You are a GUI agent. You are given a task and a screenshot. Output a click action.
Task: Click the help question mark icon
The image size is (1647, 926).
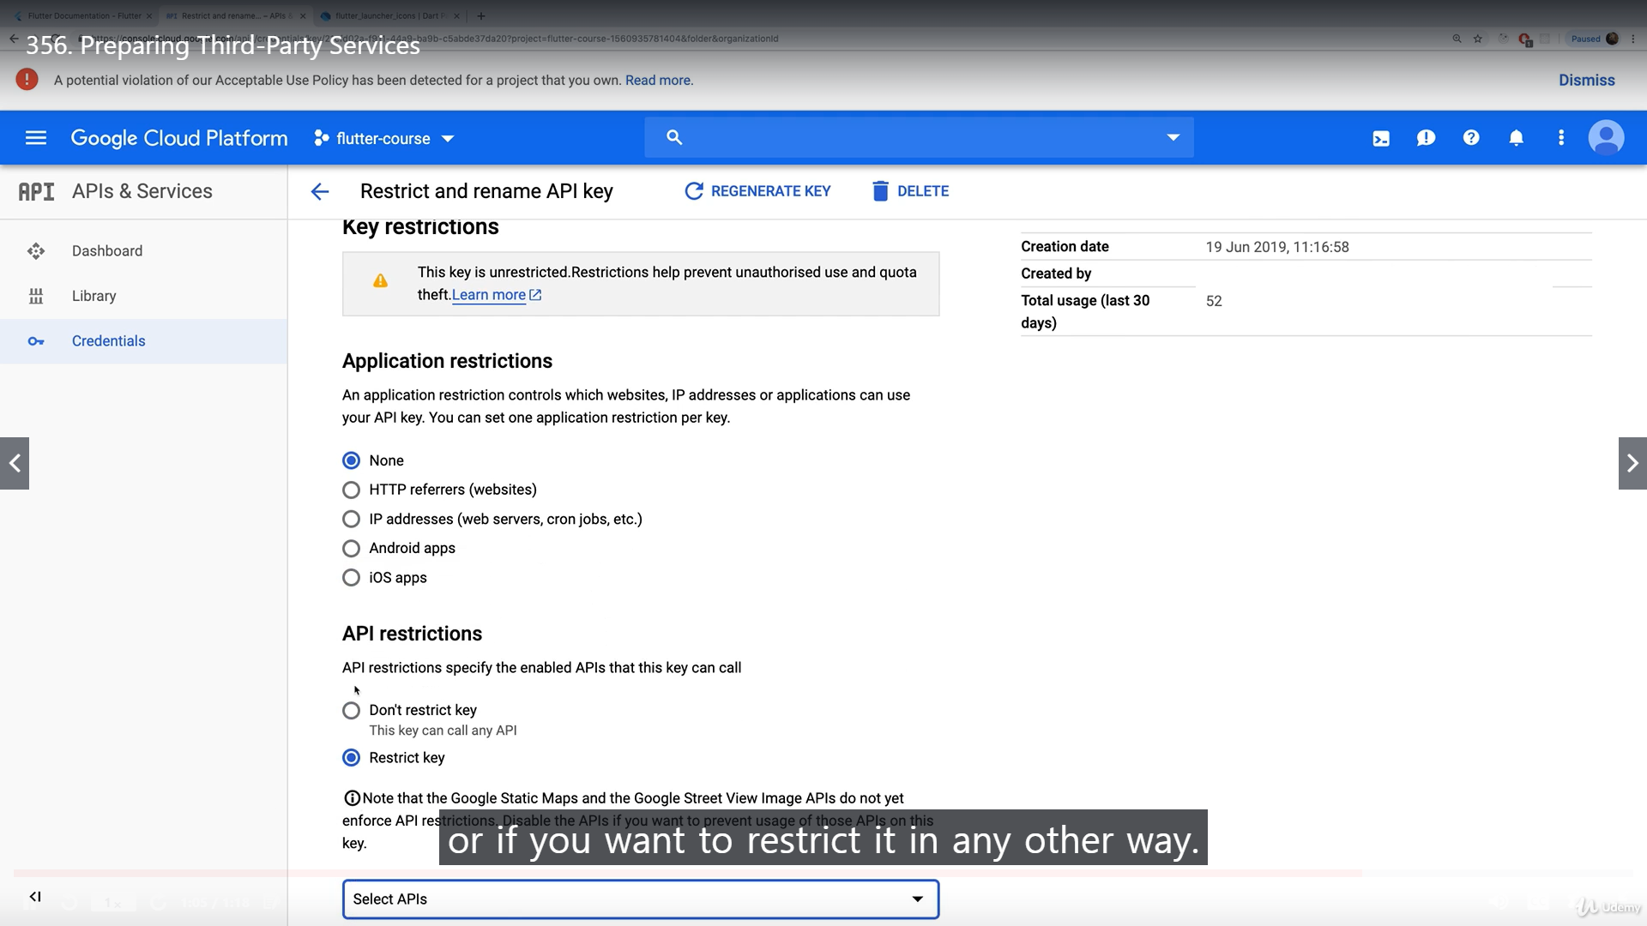click(x=1471, y=138)
